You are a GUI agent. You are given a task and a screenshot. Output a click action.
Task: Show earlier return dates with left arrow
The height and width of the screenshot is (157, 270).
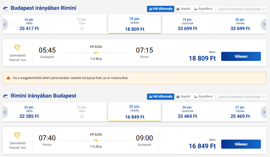click(x=5, y=112)
